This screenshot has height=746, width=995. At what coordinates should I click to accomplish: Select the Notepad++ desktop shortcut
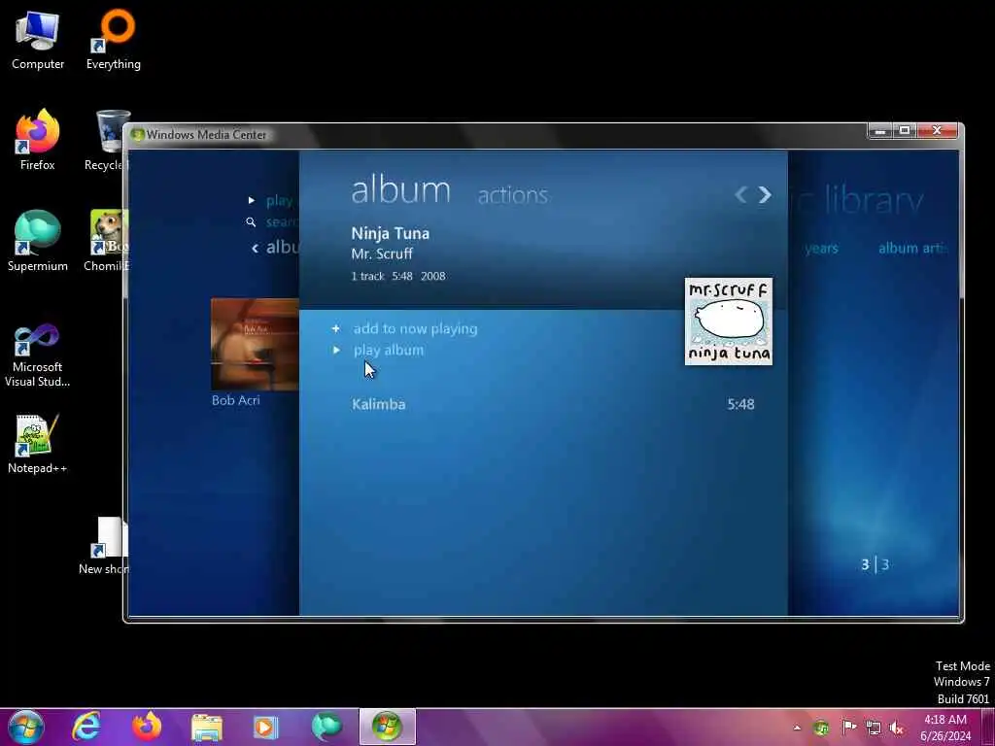[x=38, y=443]
